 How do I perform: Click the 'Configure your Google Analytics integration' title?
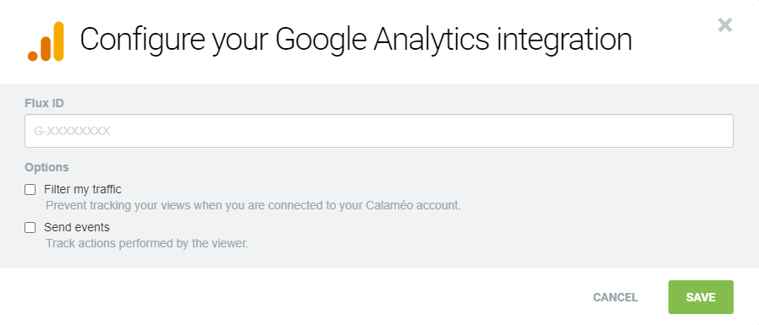coord(356,41)
